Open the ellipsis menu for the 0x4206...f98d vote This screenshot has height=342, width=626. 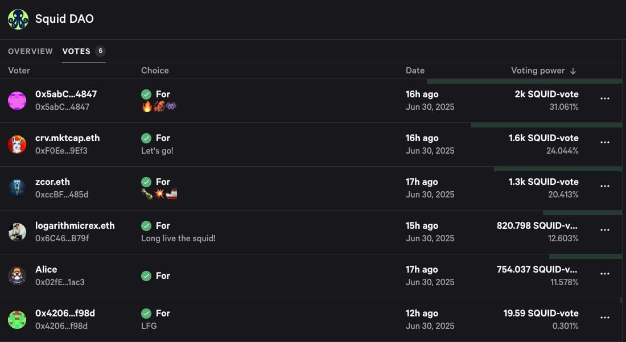click(x=605, y=318)
